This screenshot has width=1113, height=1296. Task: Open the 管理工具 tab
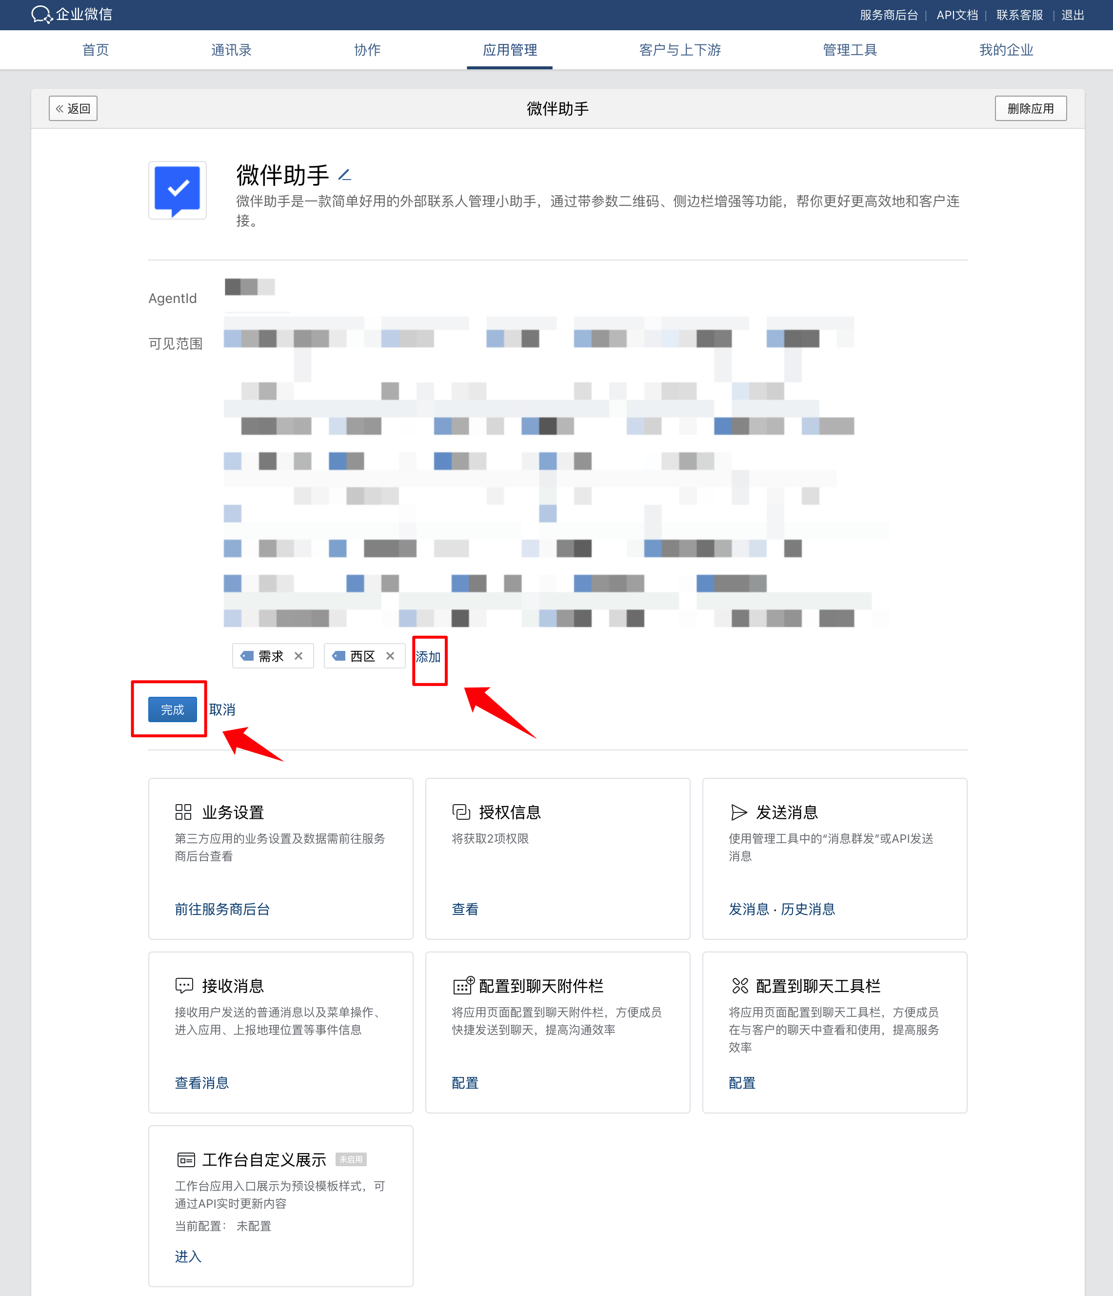[850, 50]
